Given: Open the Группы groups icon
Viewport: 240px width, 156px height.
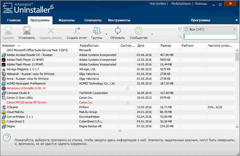Looking at the screenshot, I should 97,31.
